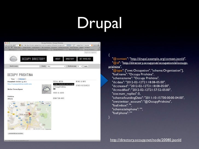Click the browser forward arrow button

click(x=8, y=45)
